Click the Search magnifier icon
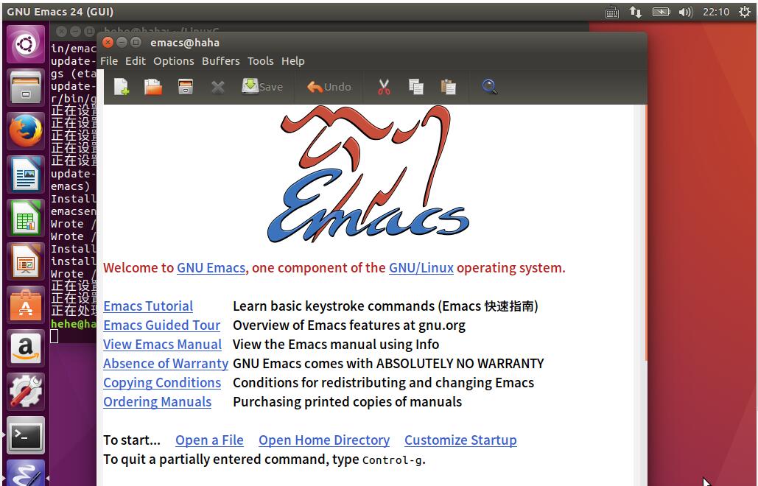This screenshot has height=486, width=758. pos(490,87)
